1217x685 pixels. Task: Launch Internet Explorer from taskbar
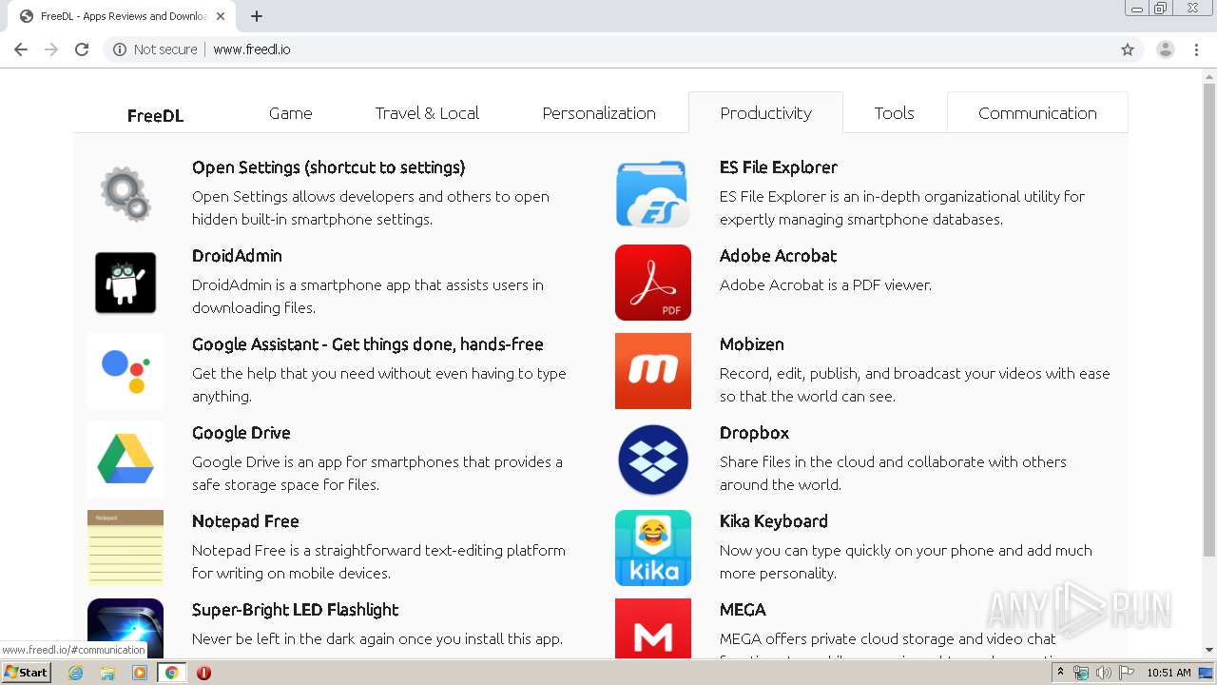coord(76,673)
